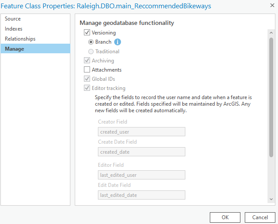Go to the Relationships tab
This screenshot has height=224, width=278.
(x=20, y=39)
